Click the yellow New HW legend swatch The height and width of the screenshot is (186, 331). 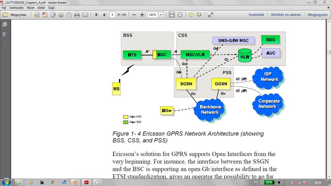coord(126,117)
